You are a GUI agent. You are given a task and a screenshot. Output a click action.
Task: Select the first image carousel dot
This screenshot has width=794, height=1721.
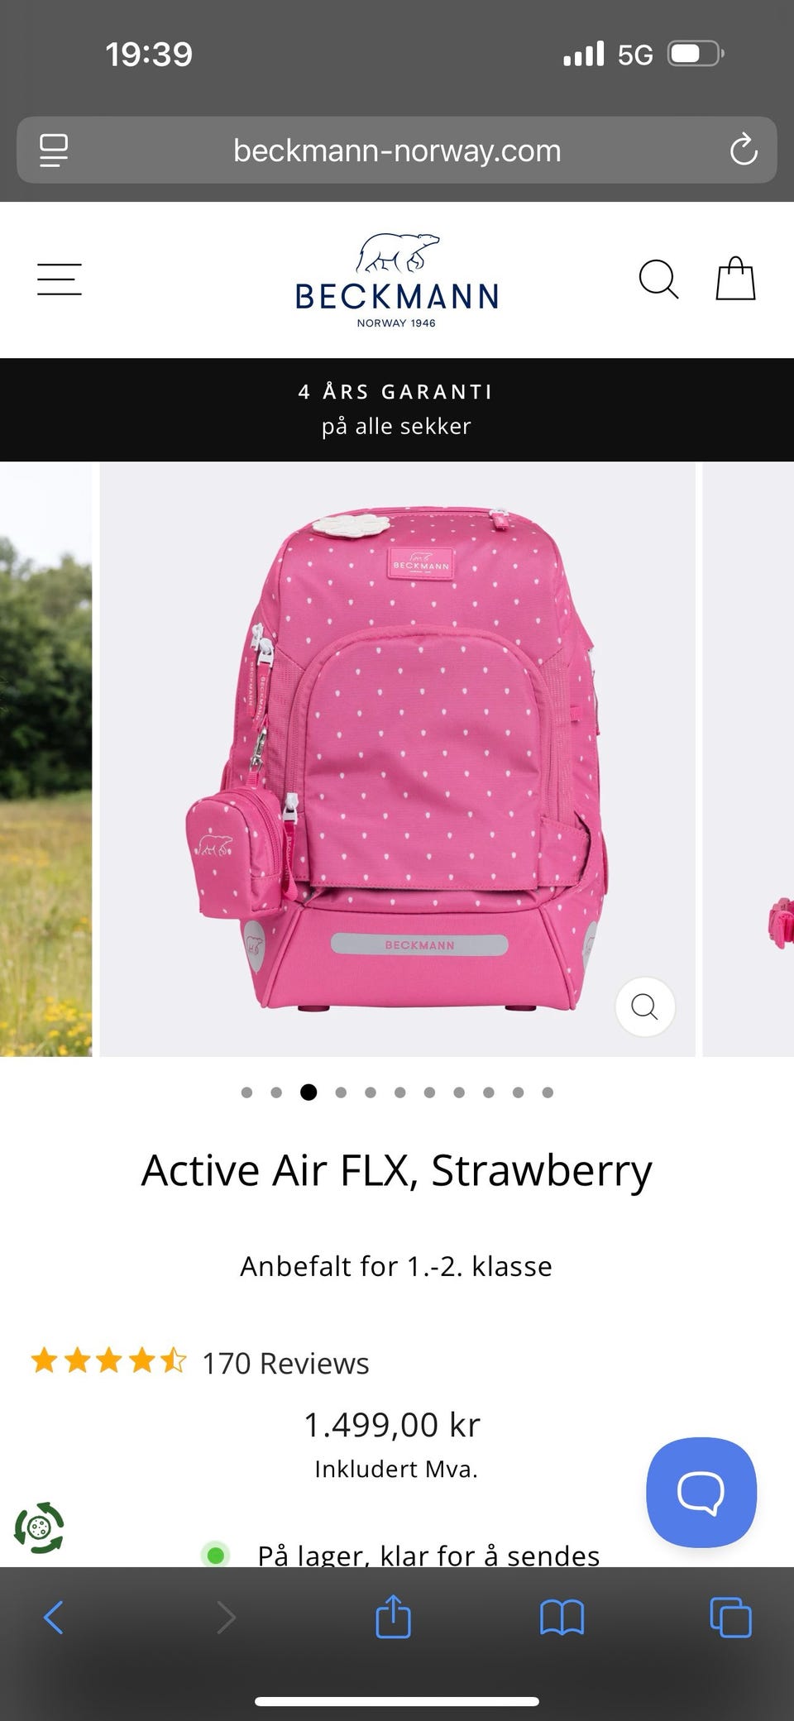click(x=246, y=1092)
